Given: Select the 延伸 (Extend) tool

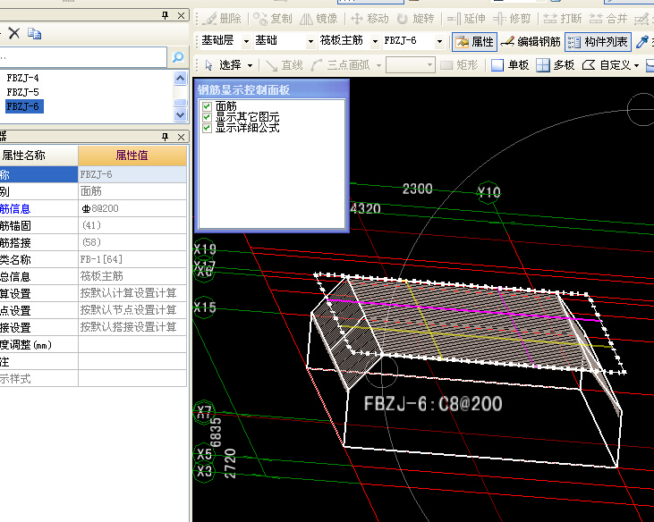Looking at the screenshot, I should [466, 19].
